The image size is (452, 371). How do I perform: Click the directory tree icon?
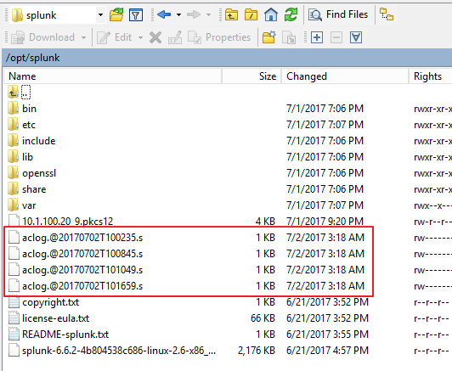(387, 14)
